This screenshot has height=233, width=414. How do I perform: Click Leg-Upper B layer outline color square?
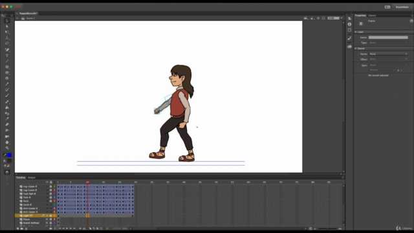[54, 186]
